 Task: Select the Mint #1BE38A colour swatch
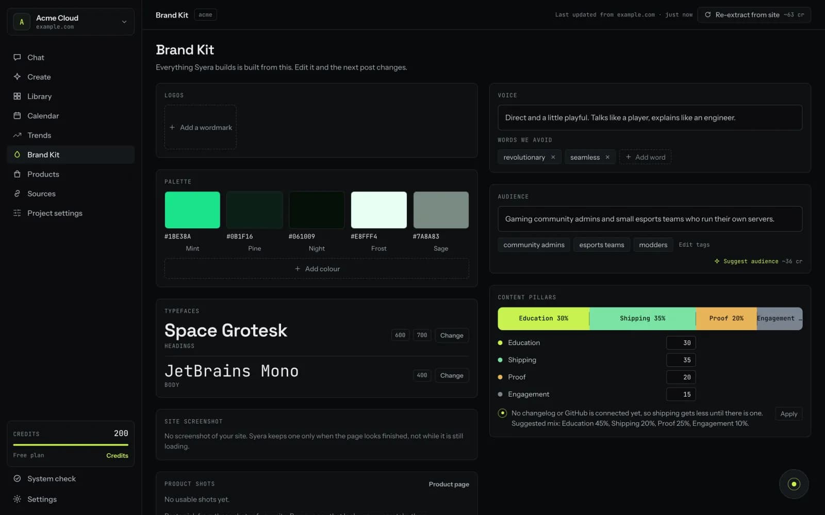point(192,210)
